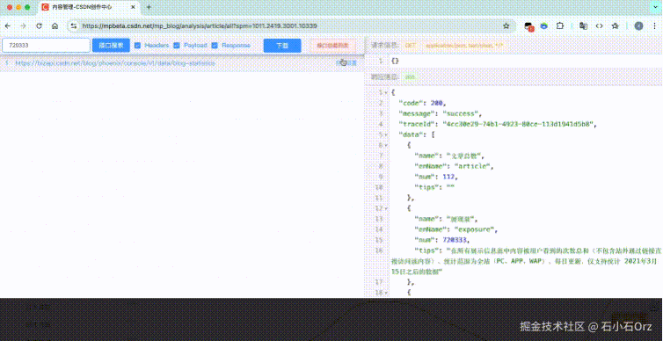Toggle the Headers checkbox
The image size is (663, 341).
pyautogui.click(x=137, y=45)
